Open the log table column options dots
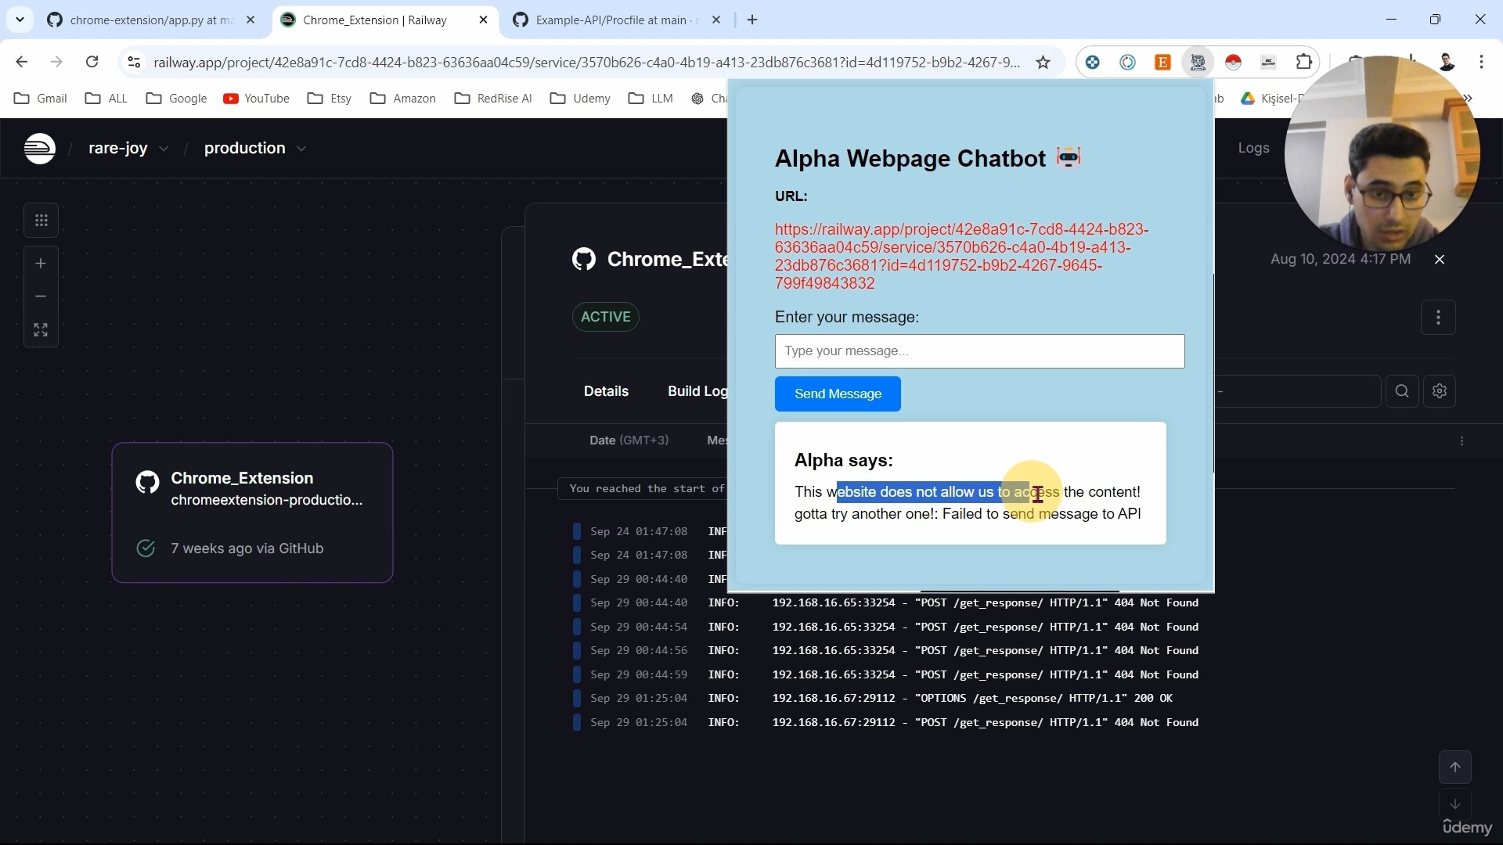Image resolution: width=1503 pixels, height=845 pixels. pyautogui.click(x=1462, y=441)
